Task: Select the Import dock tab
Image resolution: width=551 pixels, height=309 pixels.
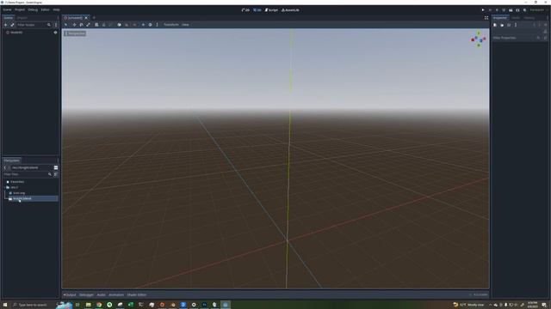Action: click(22, 17)
